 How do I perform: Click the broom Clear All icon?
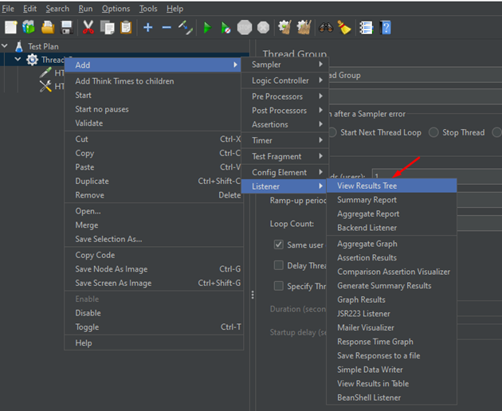[x=343, y=27]
